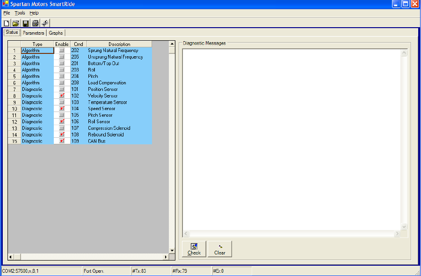Open the Help menu
Screen dimensions: 421x276
click(34, 13)
